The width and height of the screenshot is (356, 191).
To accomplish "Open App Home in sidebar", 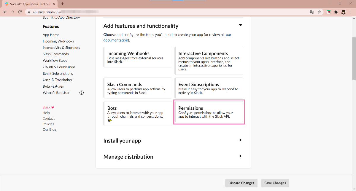I will click(x=51, y=35).
